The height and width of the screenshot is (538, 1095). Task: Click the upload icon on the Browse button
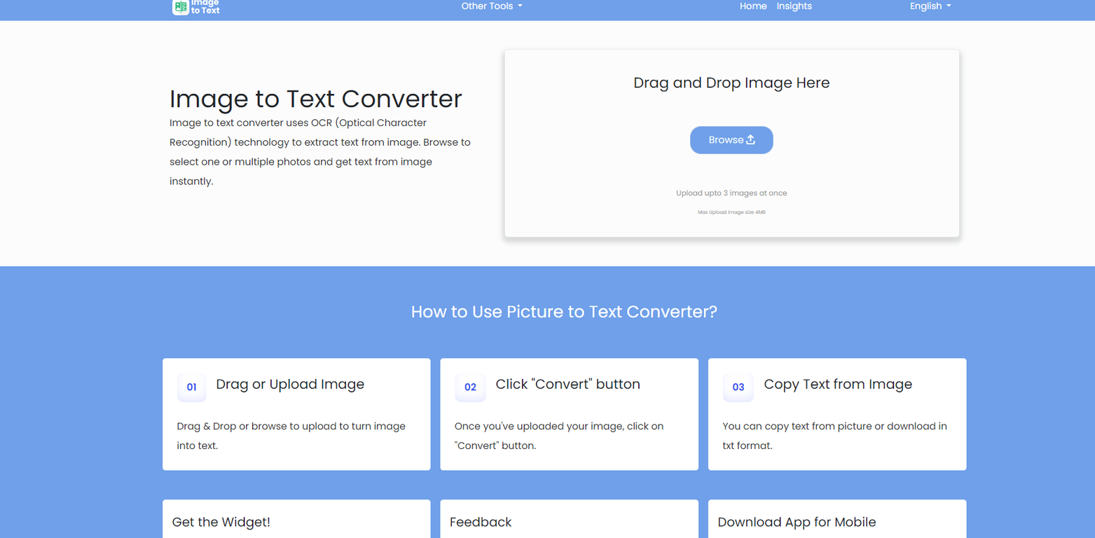click(750, 139)
